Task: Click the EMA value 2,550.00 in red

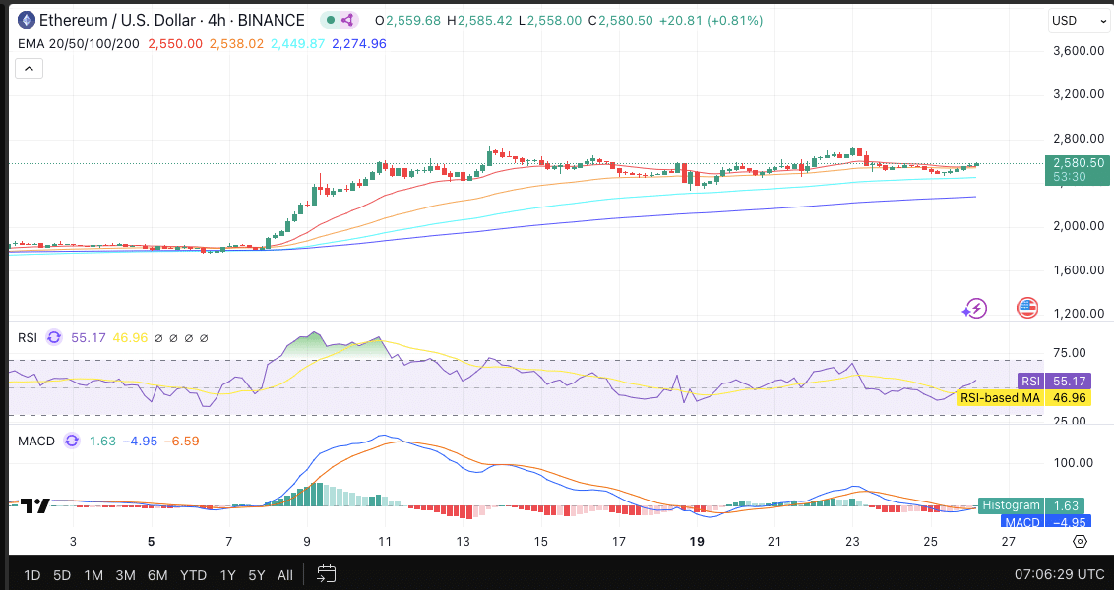Action: pos(175,44)
